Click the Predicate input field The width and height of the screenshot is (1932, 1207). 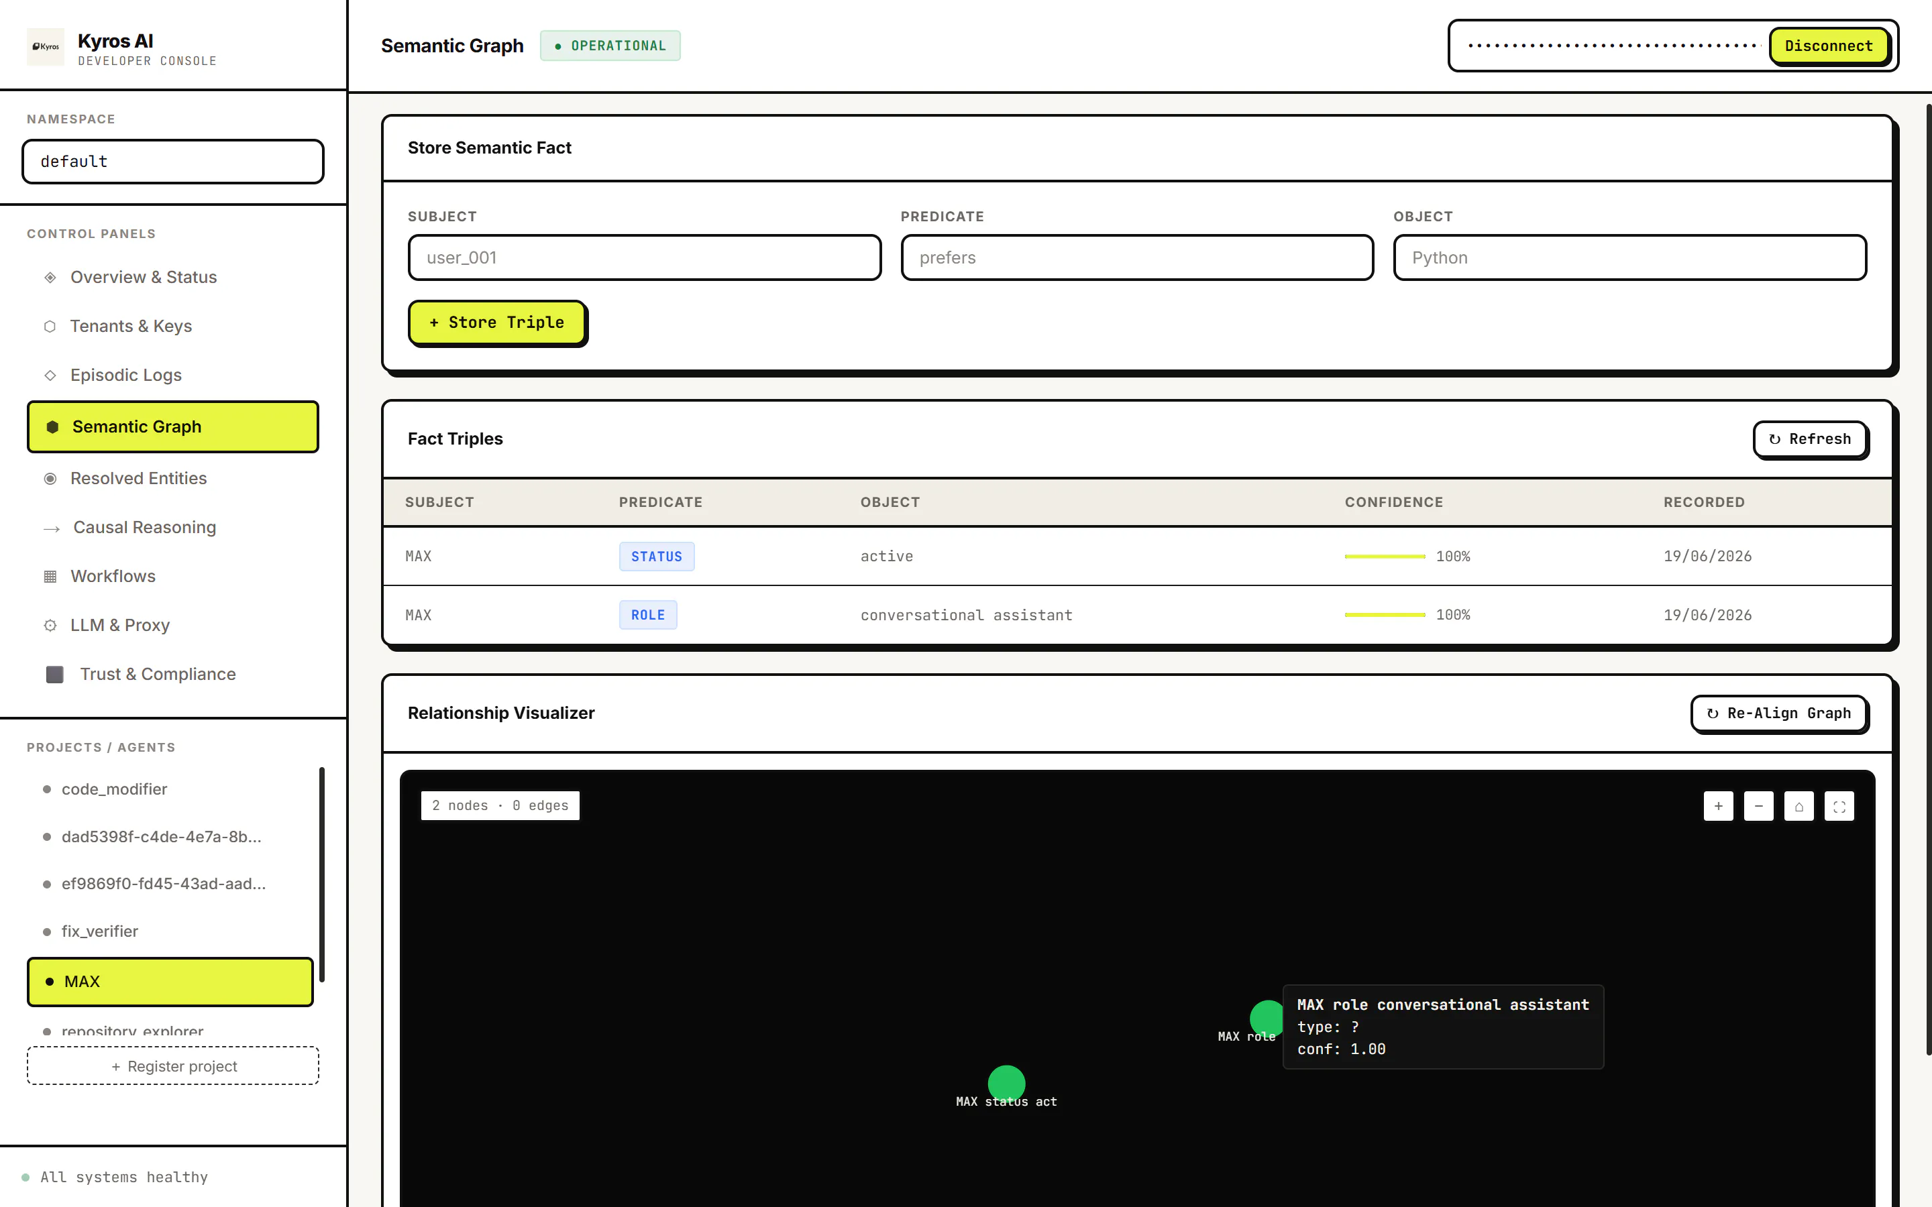tap(1137, 257)
